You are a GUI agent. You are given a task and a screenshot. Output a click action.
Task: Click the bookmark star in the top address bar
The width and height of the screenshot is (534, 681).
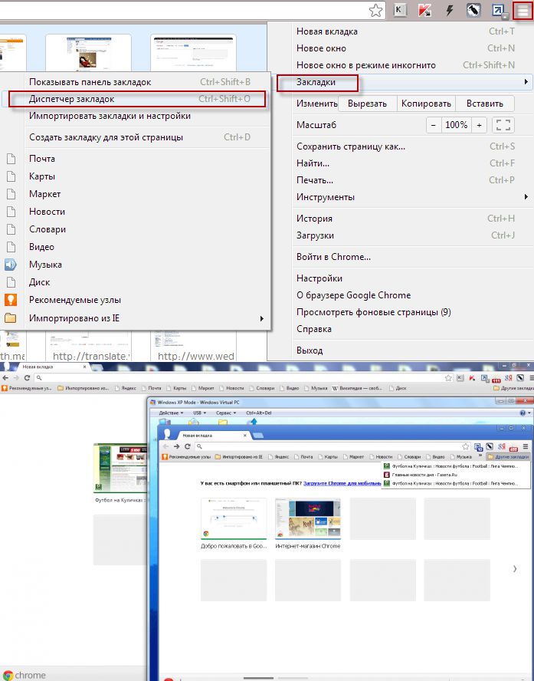point(375,11)
